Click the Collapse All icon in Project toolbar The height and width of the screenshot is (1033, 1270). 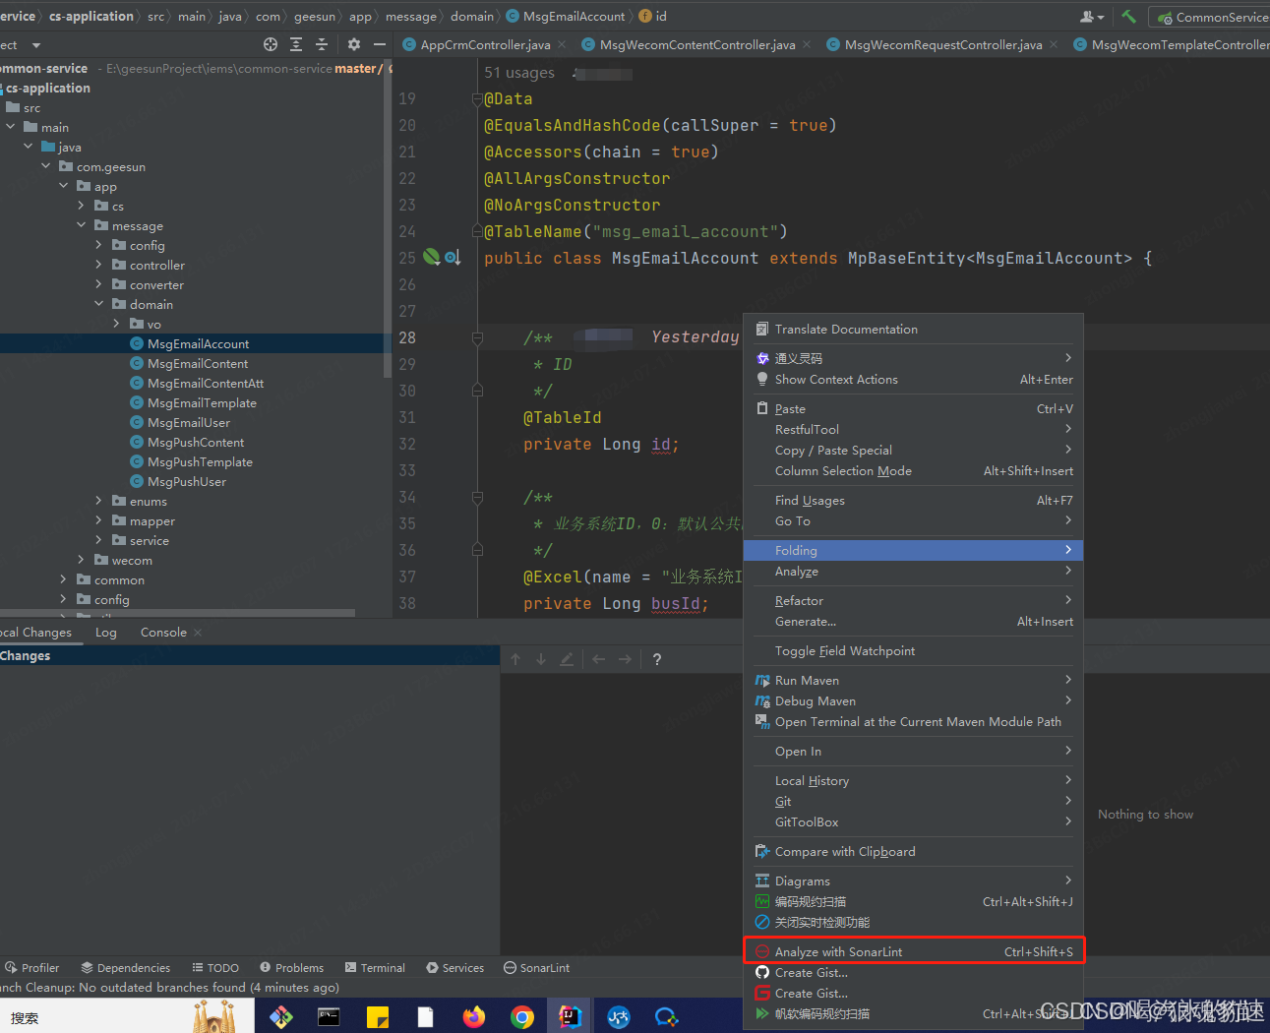322,44
